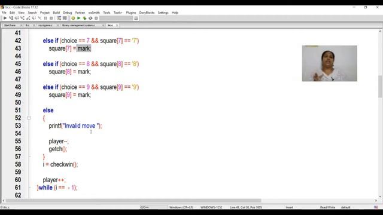
Task: Open the Debug menu
Action: 68,13
